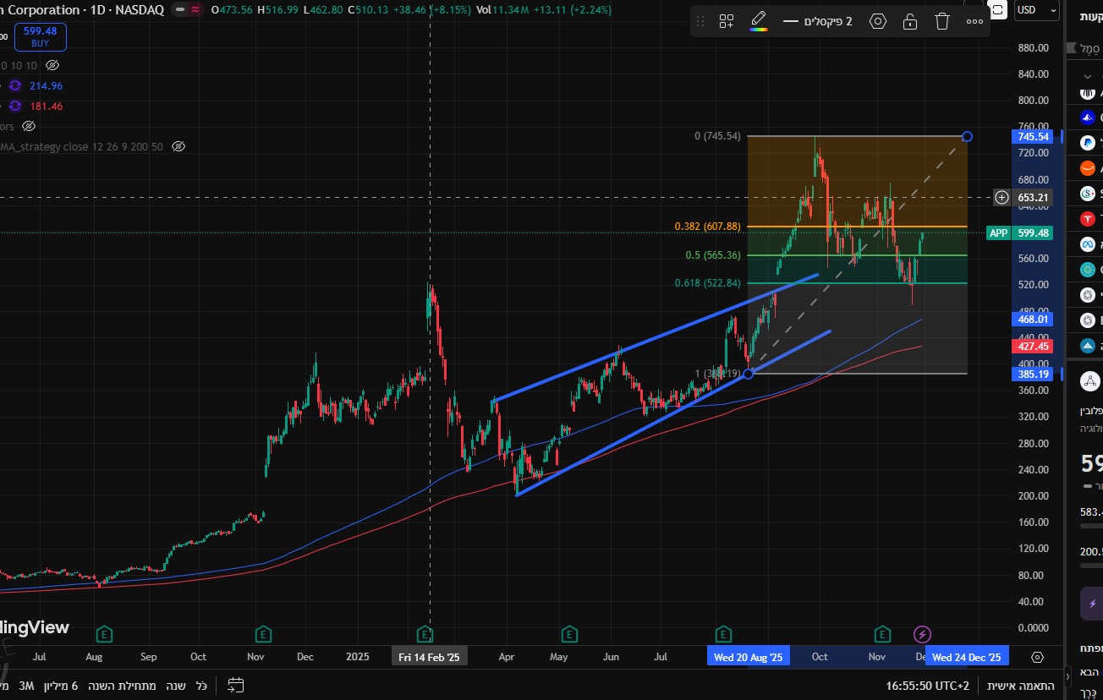Click custom scale option (התאמה אישית)
The image size is (1103, 700).
1021,685
